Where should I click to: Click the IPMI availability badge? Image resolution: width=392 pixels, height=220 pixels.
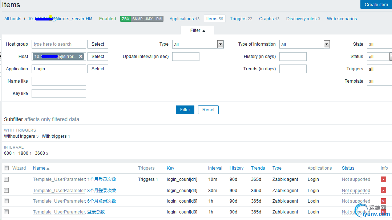[159, 19]
